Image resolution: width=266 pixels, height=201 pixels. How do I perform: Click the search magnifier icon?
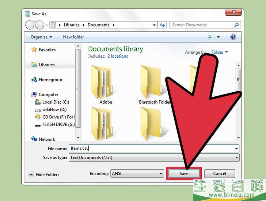(236, 25)
